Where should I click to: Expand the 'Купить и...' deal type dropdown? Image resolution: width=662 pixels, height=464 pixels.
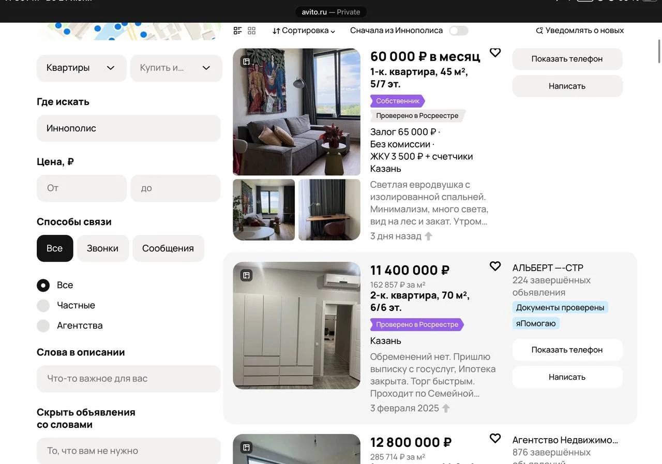click(x=176, y=68)
